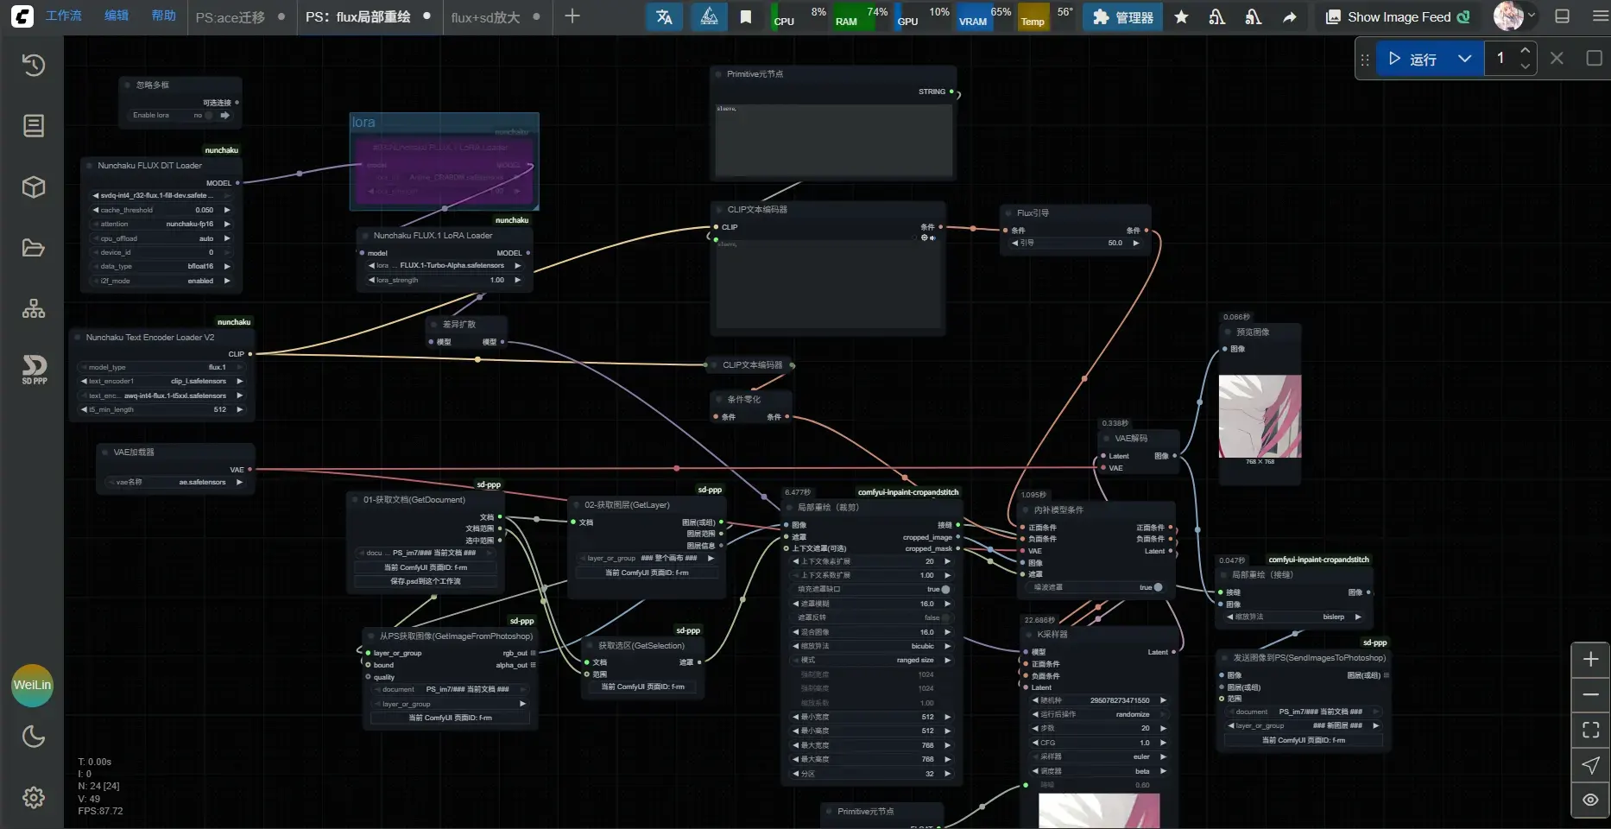Open the SD PPP sidebar panel
The width and height of the screenshot is (1611, 829).
[x=34, y=369]
